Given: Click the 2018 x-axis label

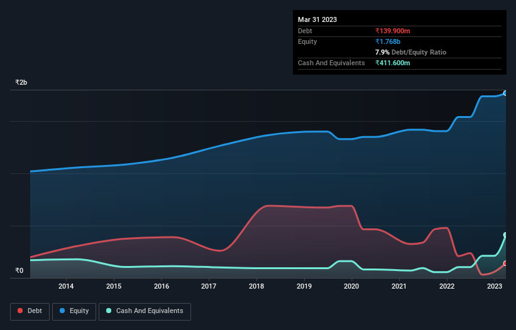Looking at the screenshot, I should 256,286.
